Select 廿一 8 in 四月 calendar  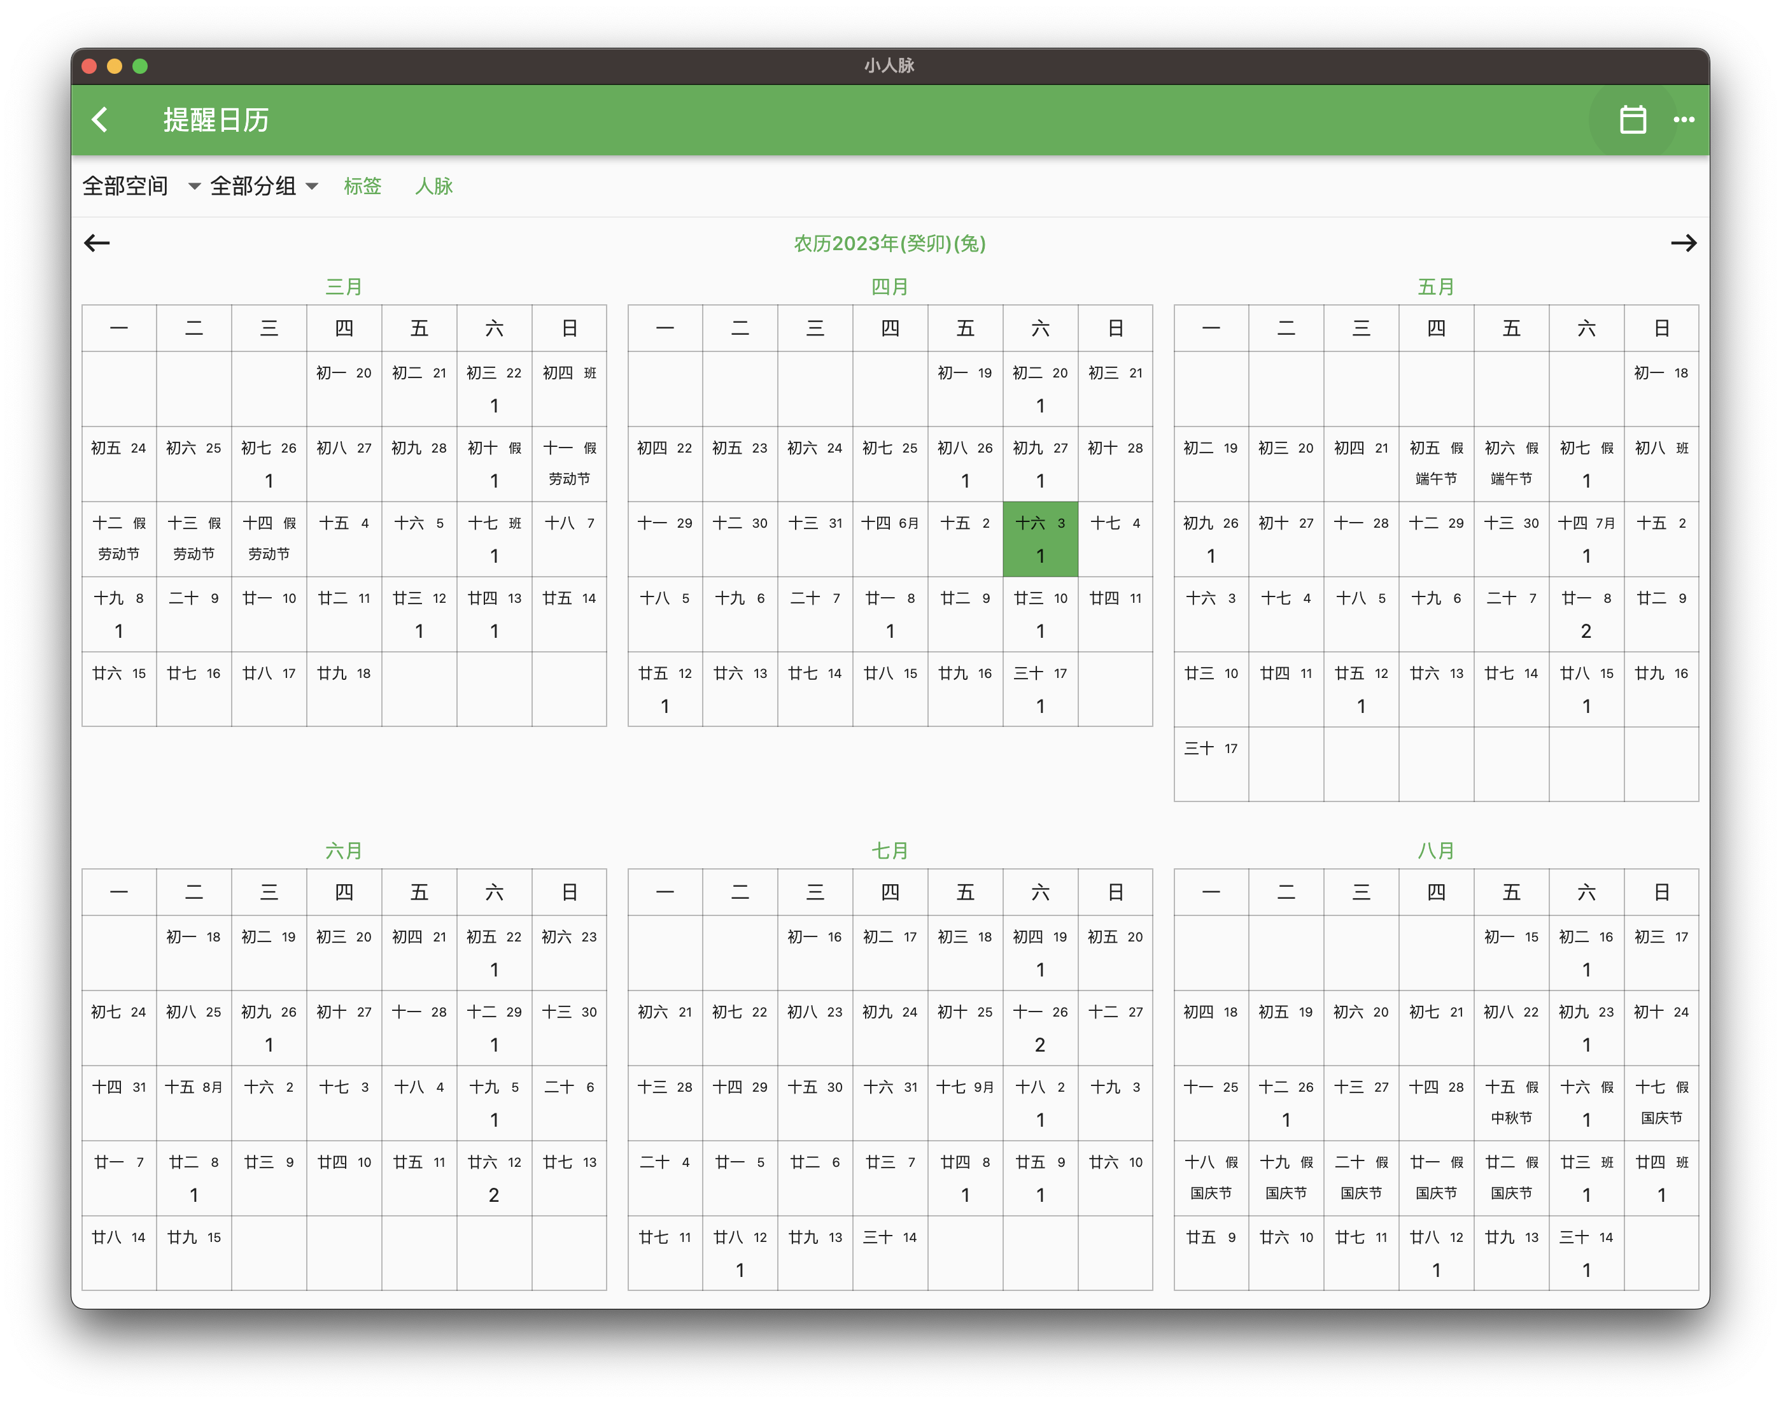click(x=890, y=614)
